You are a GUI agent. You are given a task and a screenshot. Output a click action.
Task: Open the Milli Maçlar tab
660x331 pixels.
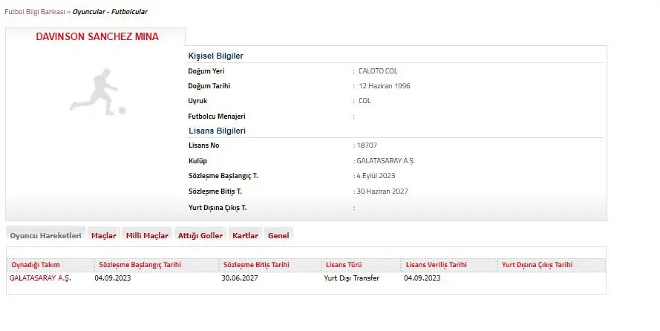[147, 235]
